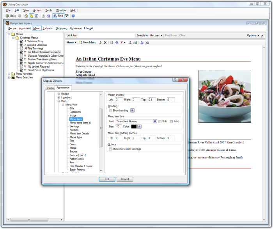273x229 pixels.
Task: Click the panel layout icon beside folders icon
Action: (37, 16)
